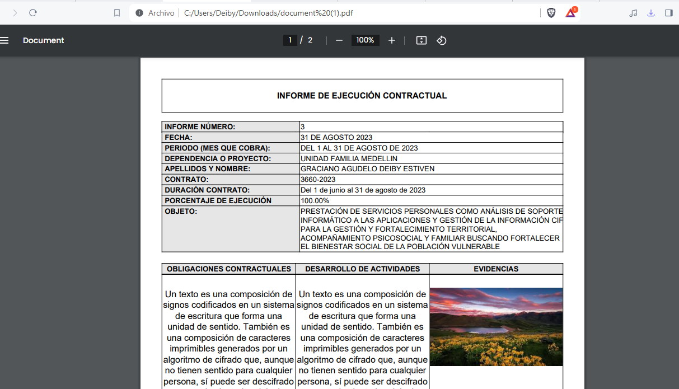679x389 pixels.
Task: Click GRACIANO AGUDELO DEIBY ESTIVEN name
Action: [367, 169]
